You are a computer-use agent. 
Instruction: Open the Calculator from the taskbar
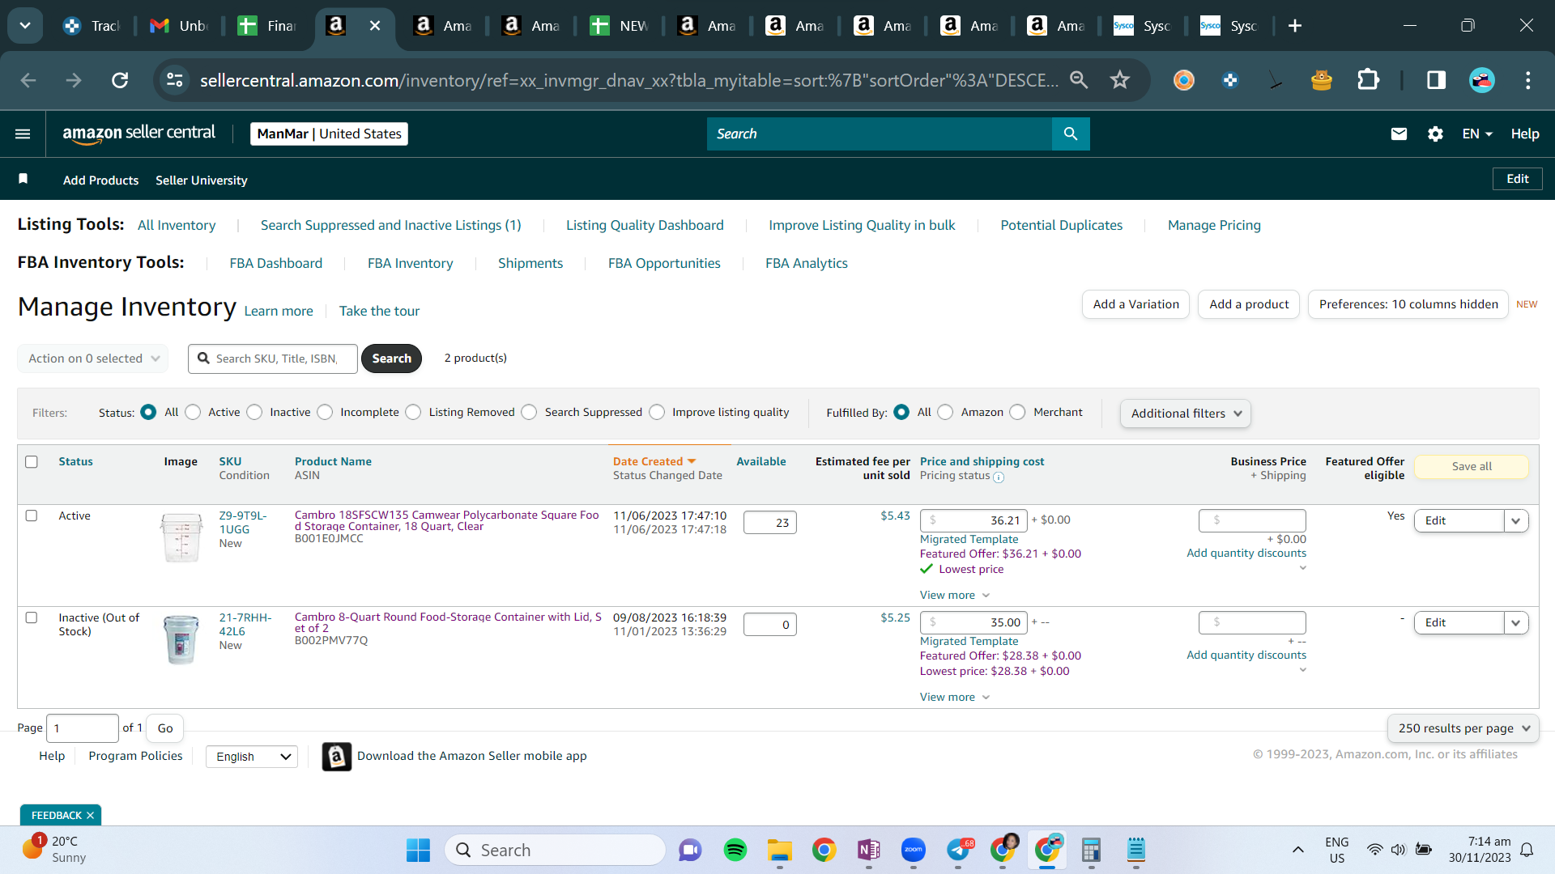click(x=1091, y=851)
